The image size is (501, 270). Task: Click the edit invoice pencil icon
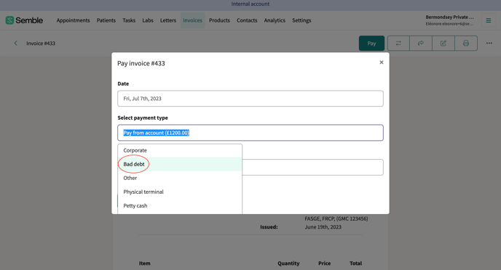443,44
